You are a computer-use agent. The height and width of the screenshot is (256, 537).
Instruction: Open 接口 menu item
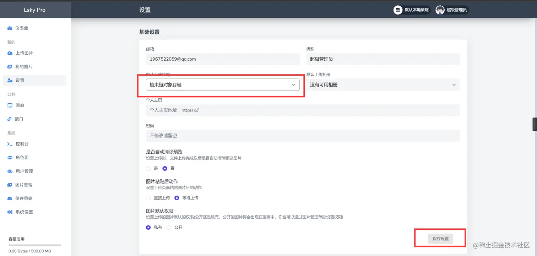(35, 119)
